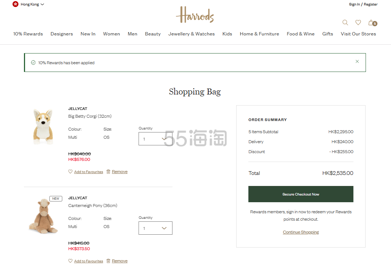391x276 pixels.
Task: Dismiss the 10% Rewards applied notification
Action: tap(357, 62)
